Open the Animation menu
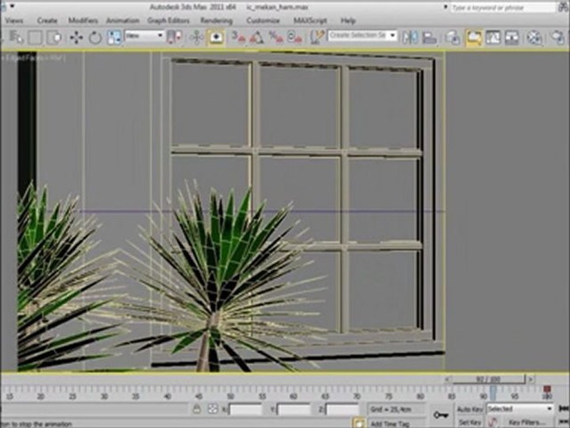 tap(123, 21)
